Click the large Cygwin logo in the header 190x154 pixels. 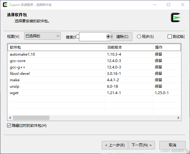175,17
